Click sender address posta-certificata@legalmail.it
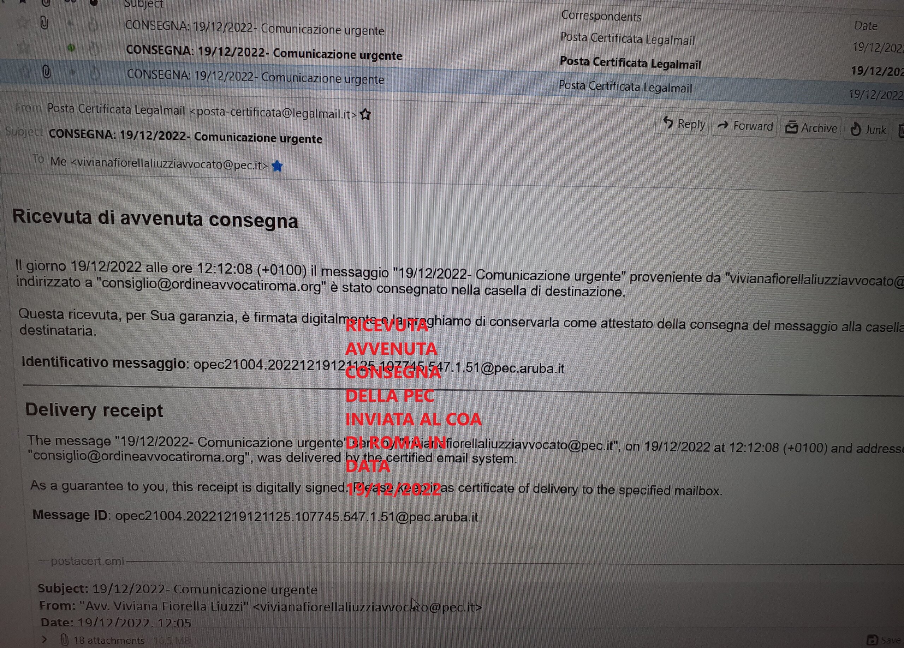The height and width of the screenshot is (648, 904). tap(273, 113)
